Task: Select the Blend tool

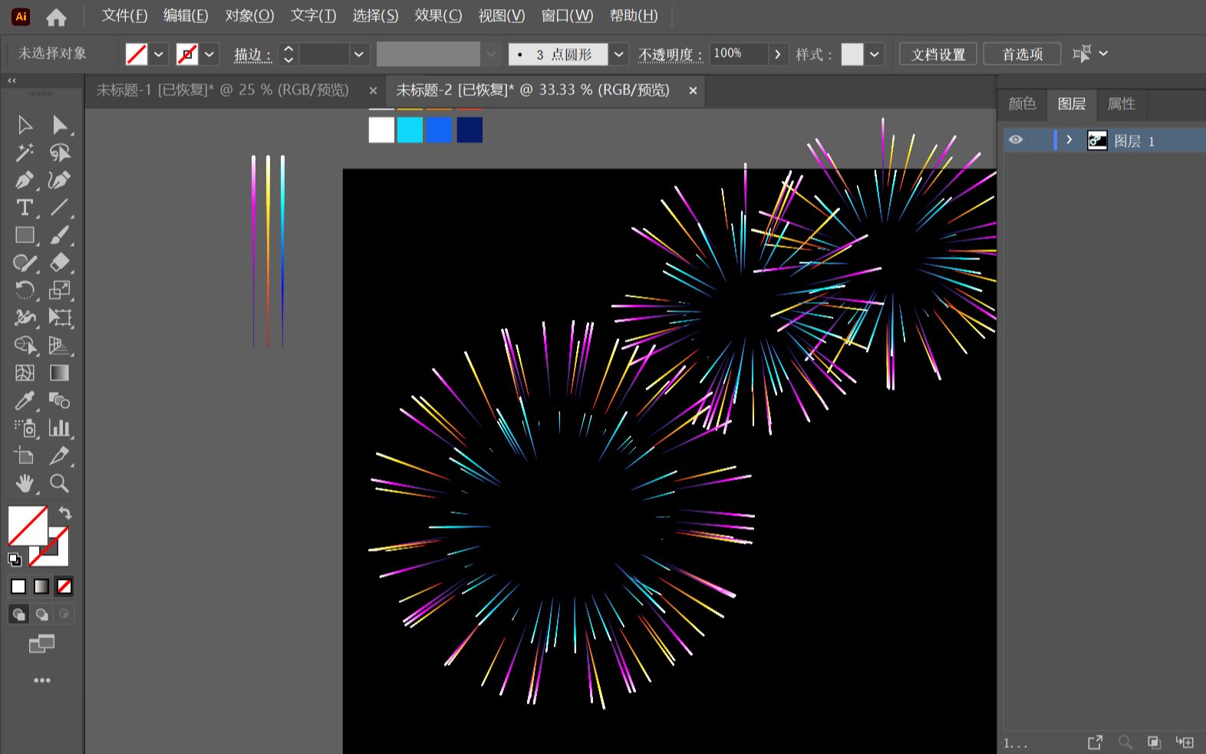Action: pos(59,400)
